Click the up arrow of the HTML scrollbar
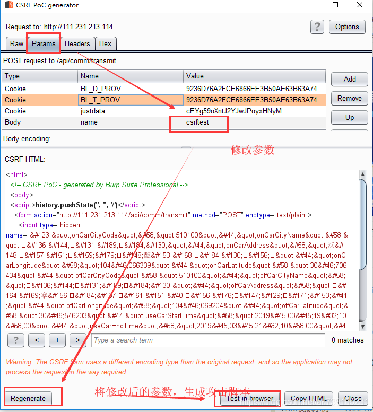 click(x=363, y=174)
